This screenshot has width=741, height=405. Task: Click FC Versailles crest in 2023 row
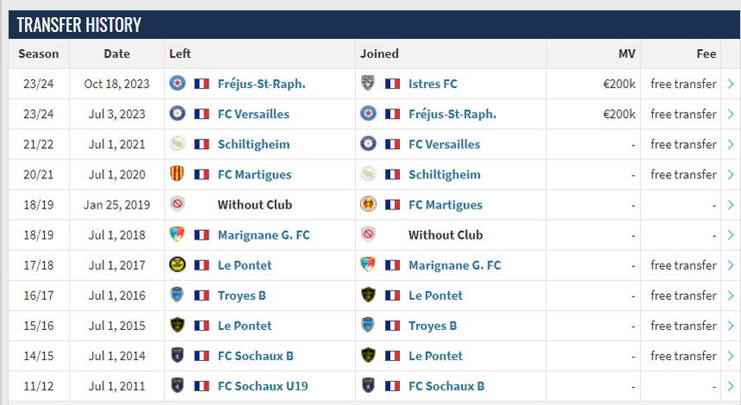coord(177,114)
